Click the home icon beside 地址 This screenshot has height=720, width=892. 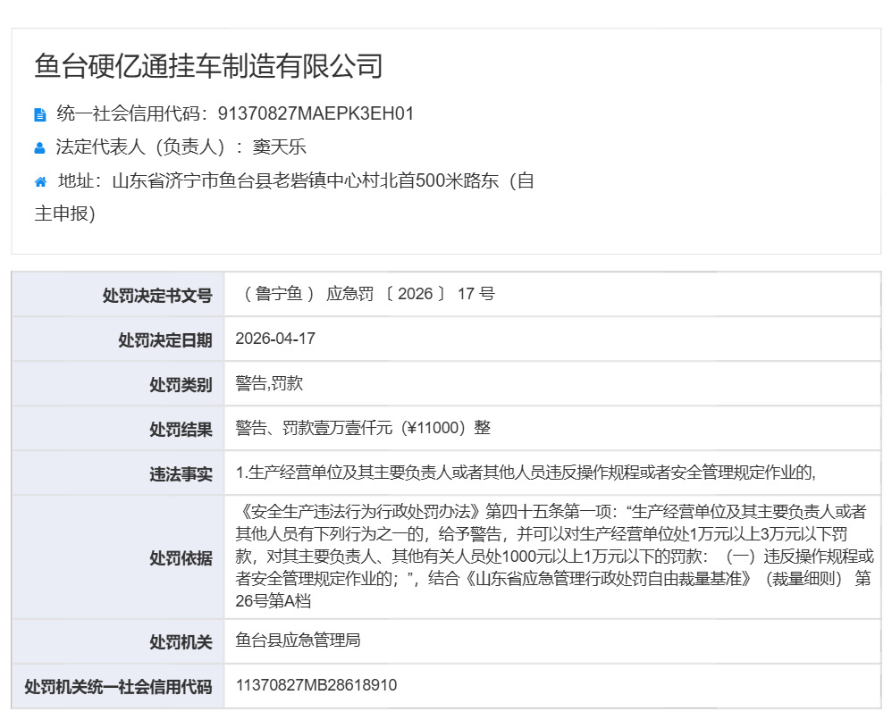click(x=40, y=182)
